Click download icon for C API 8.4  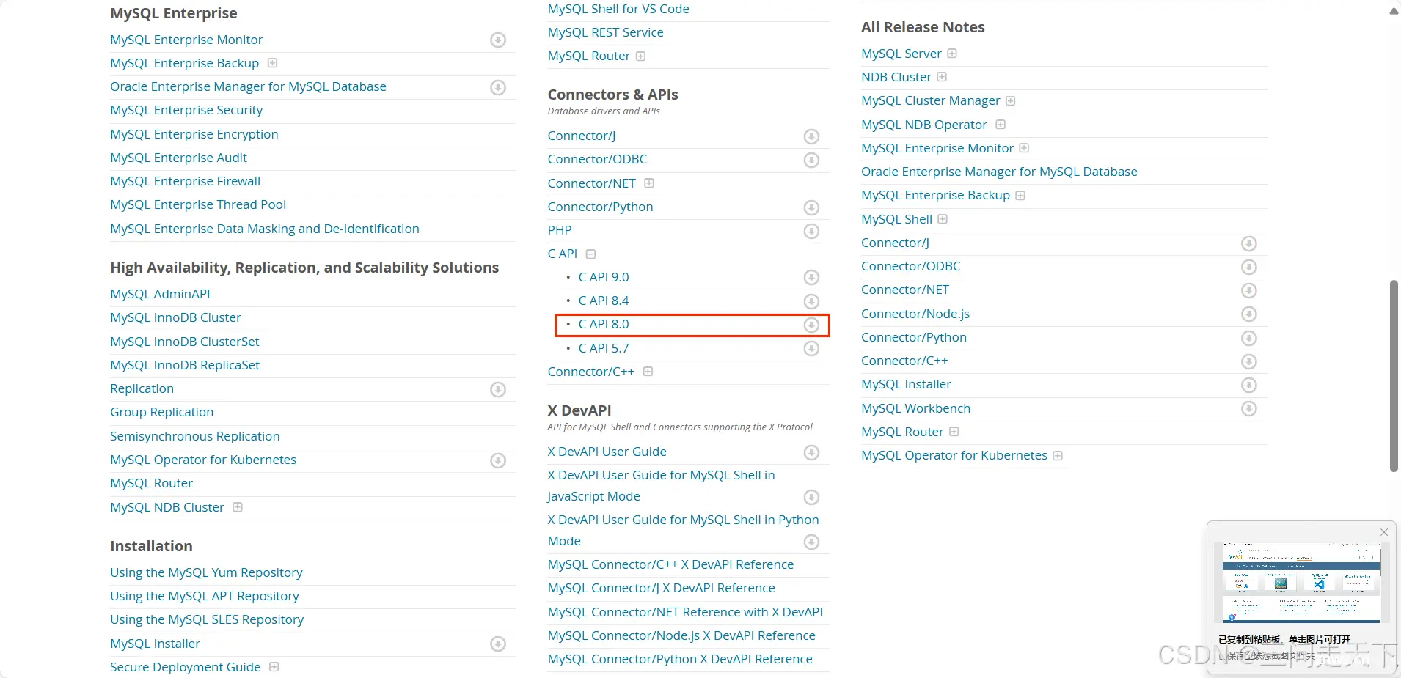coord(811,301)
